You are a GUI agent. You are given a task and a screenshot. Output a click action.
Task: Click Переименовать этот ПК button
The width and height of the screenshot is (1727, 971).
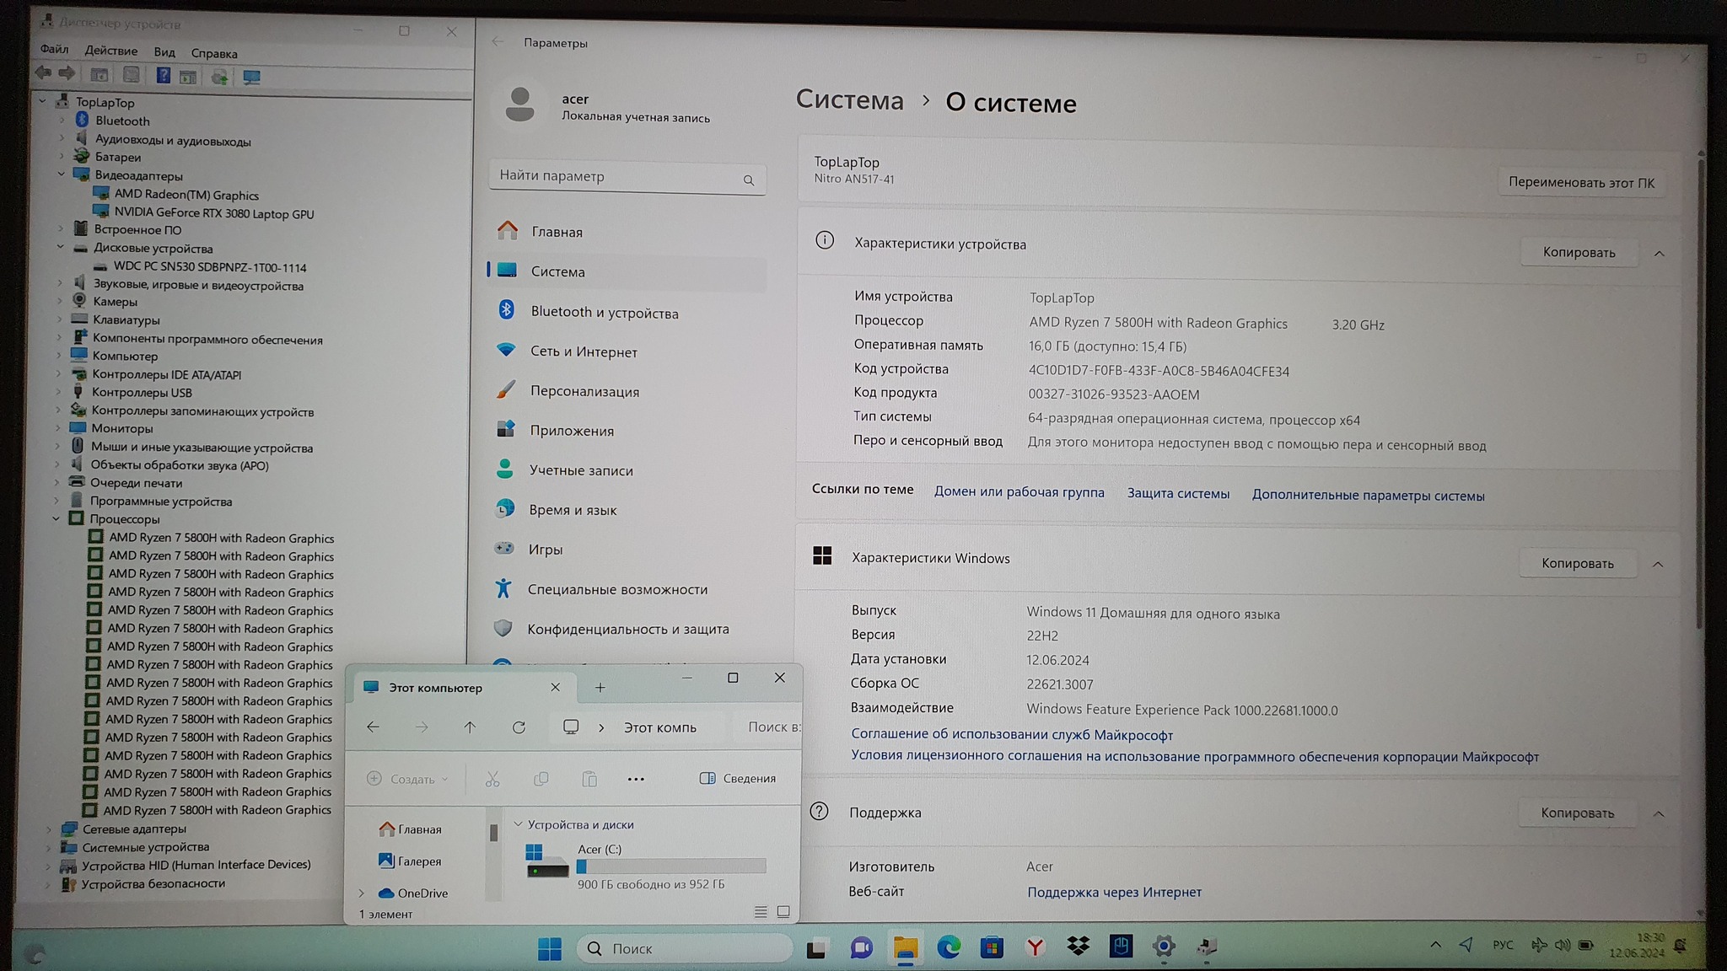(1580, 182)
